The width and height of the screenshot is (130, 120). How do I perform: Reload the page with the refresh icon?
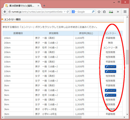pyautogui.click(x=68, y=12)
